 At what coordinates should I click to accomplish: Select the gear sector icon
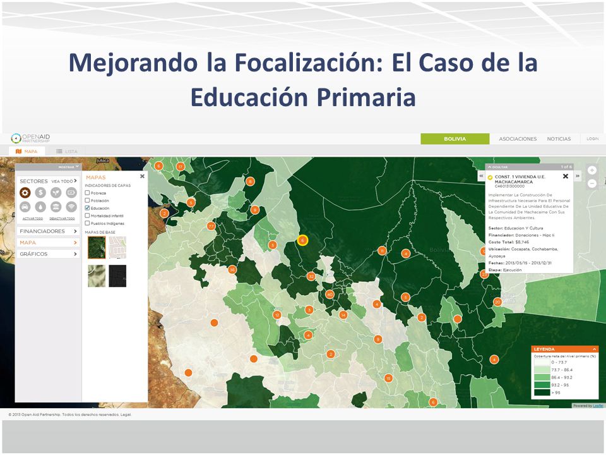[x=25, y=192]
